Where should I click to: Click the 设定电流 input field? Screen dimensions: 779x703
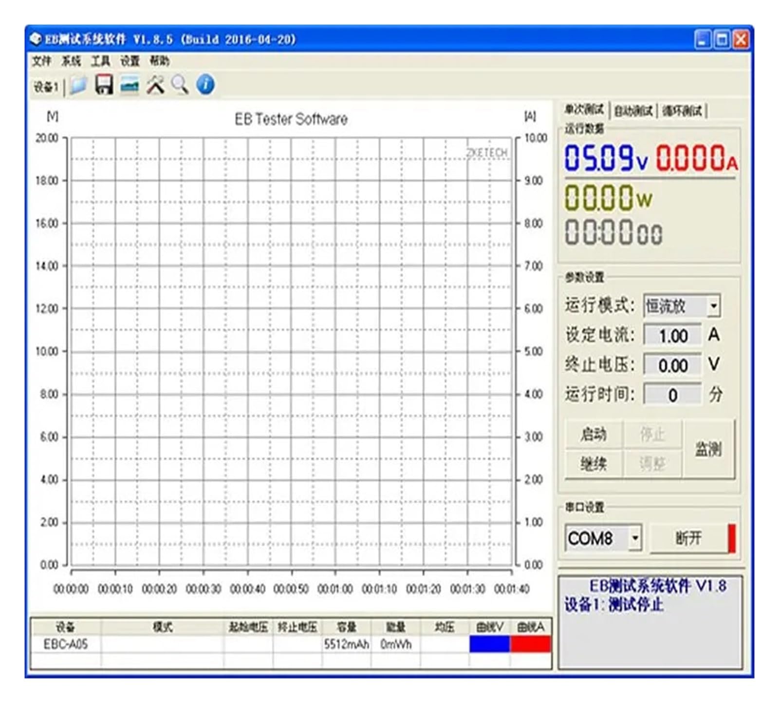click(x=673, y=336)
